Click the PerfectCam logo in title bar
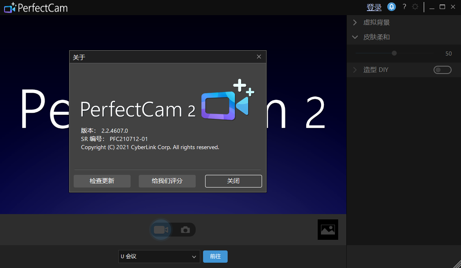 tap(36, 8)
